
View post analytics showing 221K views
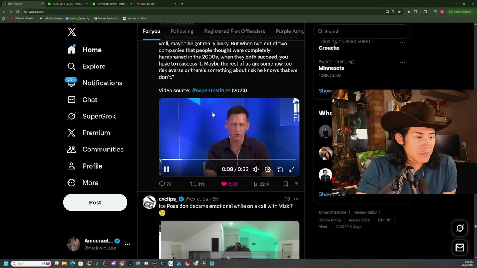click(261, 184)
